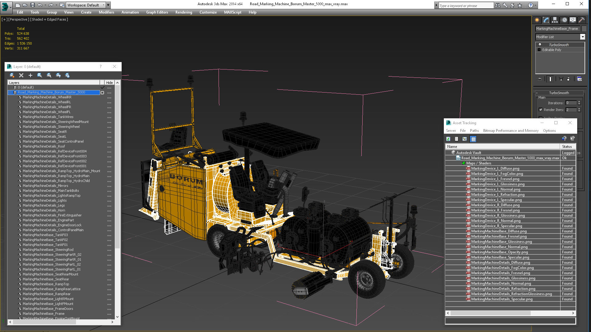Toggle hide for MarkingMachineDetails_Mirrors row
Image resolution: width=591 pixels, height=332 pixels.
point(109,186)
